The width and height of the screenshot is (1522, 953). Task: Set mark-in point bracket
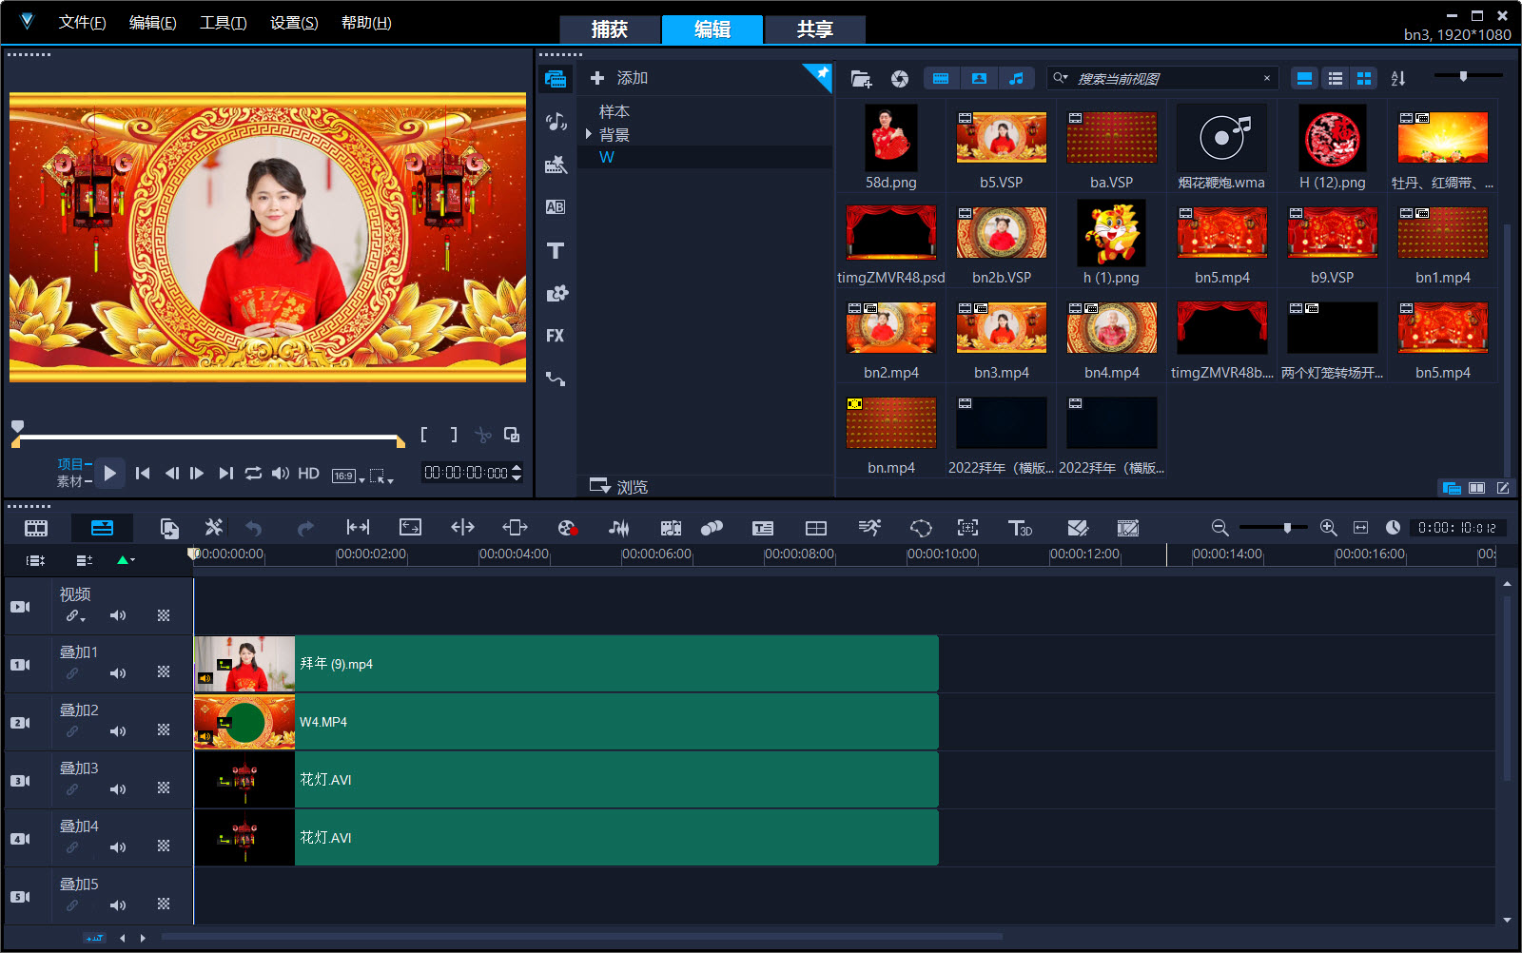point(424,435)
